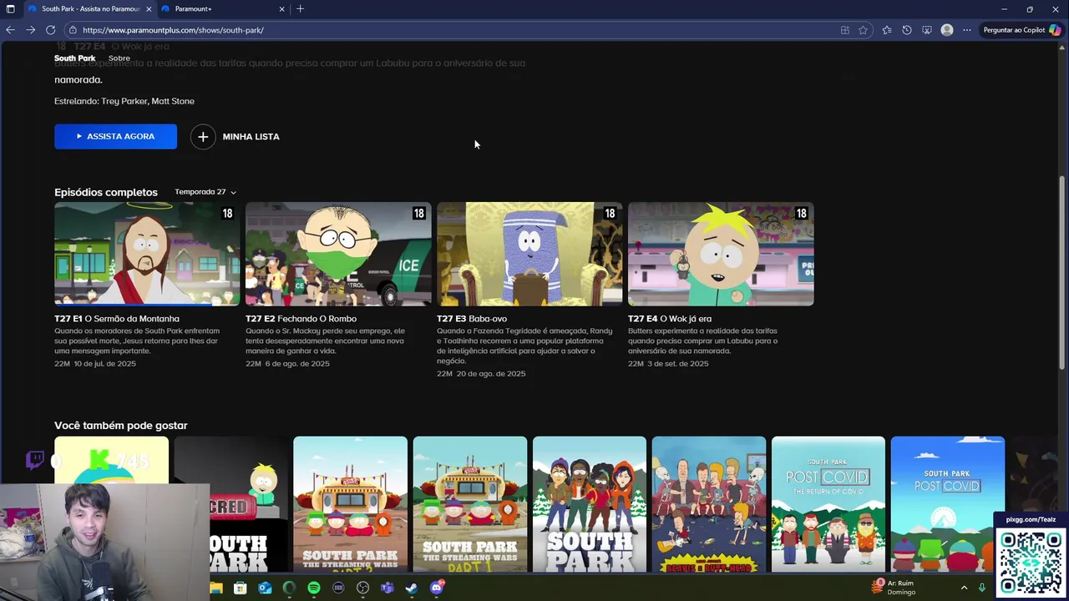Open Steam from taskbar
The height and width of the screenshot is (601, 1069).
coord(412,588)
